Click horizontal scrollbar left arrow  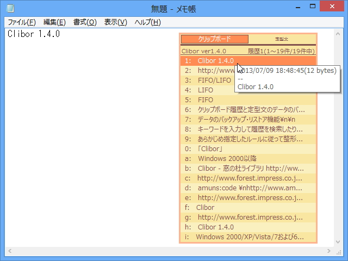coord(10,251)
